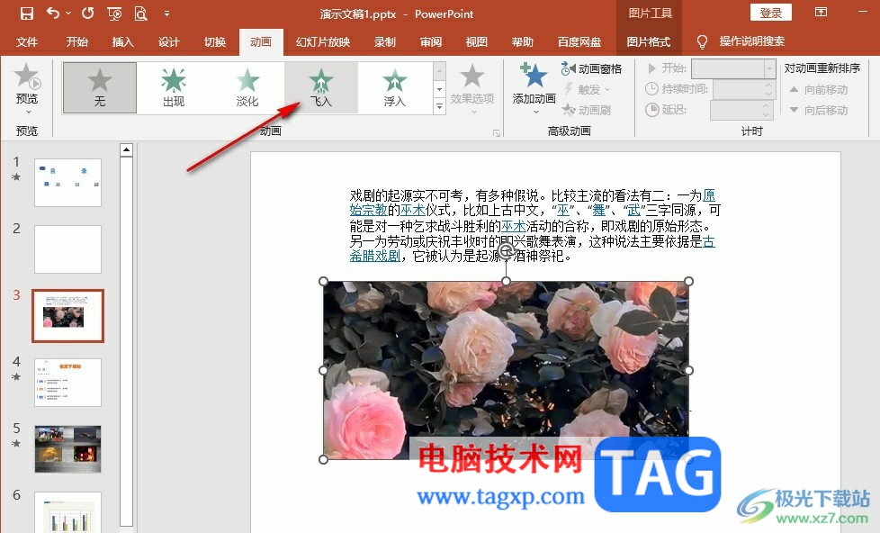Open the 百度网盘 tab
The height and width of the screenshot is (533, 880).
[x=579, y=42]
